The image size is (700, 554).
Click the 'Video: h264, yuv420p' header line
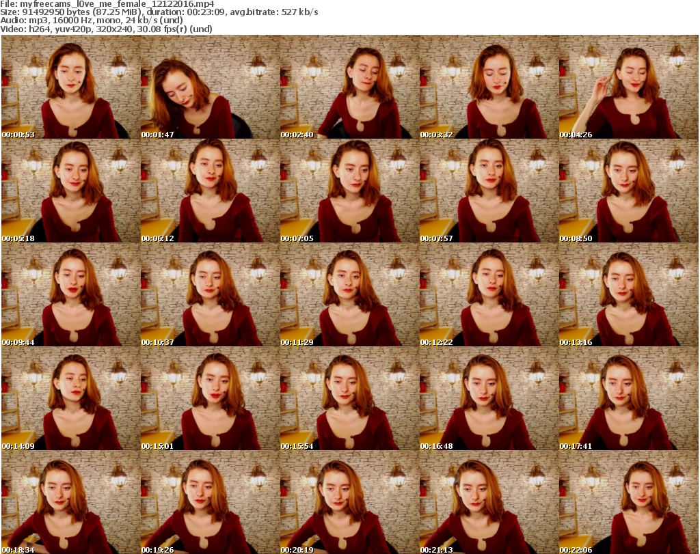pos(106,29)
